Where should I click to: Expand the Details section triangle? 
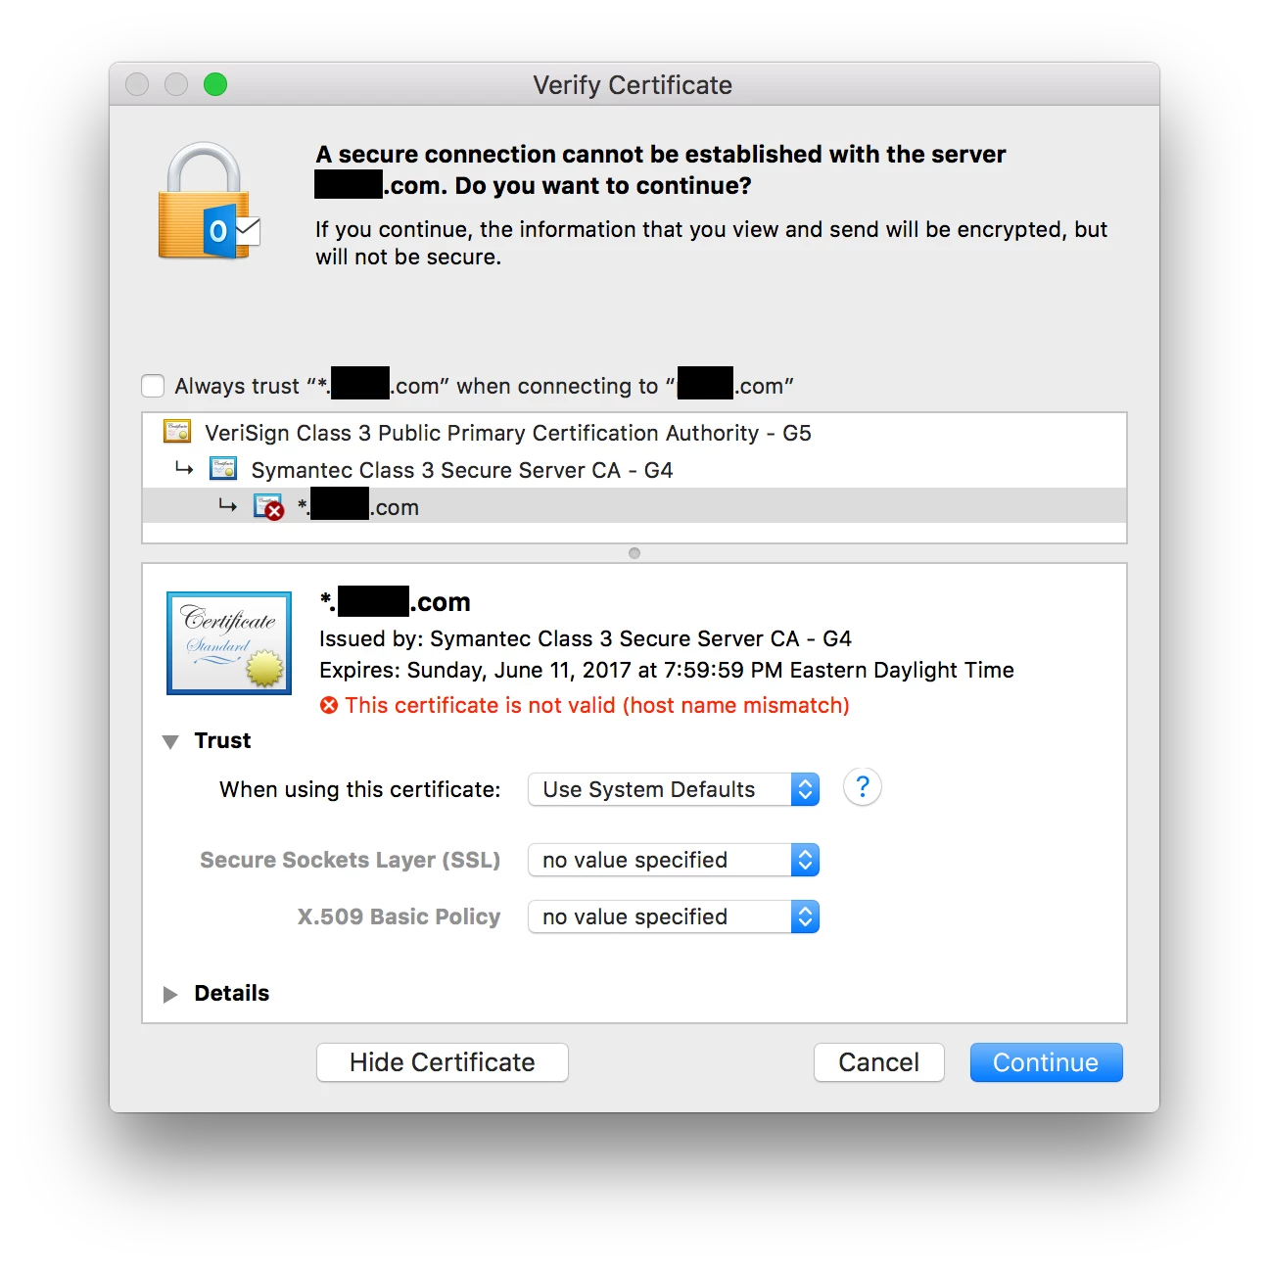point(170,994)
